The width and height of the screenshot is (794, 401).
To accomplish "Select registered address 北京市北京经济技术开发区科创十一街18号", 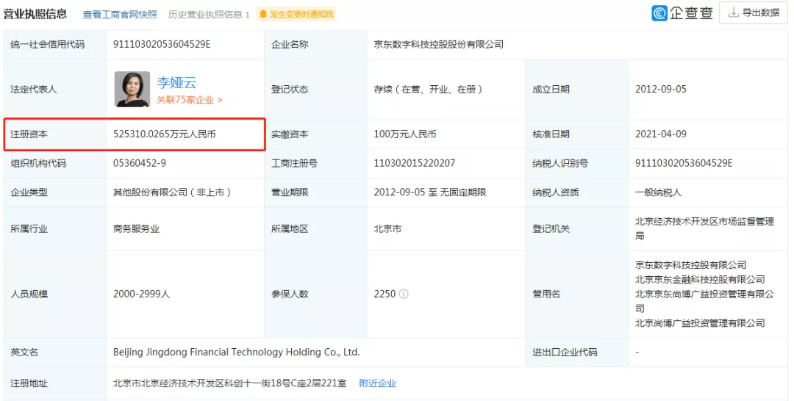I will [230, 383].
